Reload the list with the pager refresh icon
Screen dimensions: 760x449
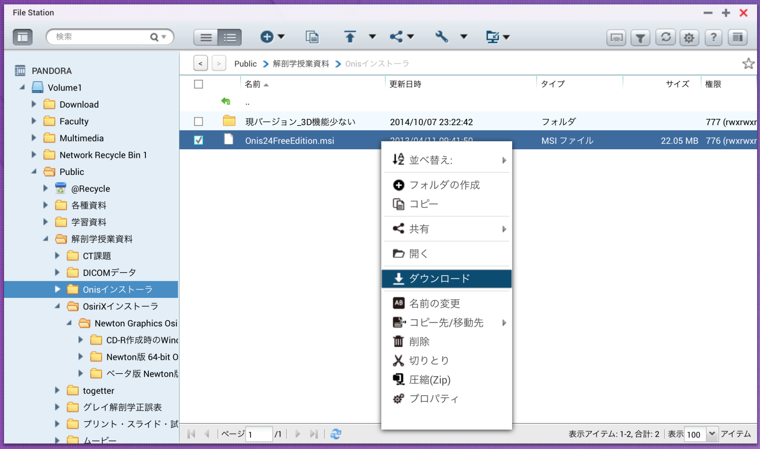(x=336, y=434)
